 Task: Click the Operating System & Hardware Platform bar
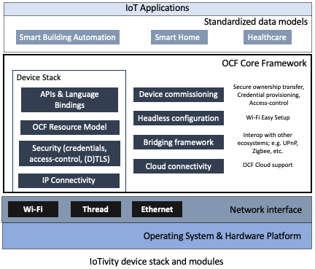tap(157, 236)
